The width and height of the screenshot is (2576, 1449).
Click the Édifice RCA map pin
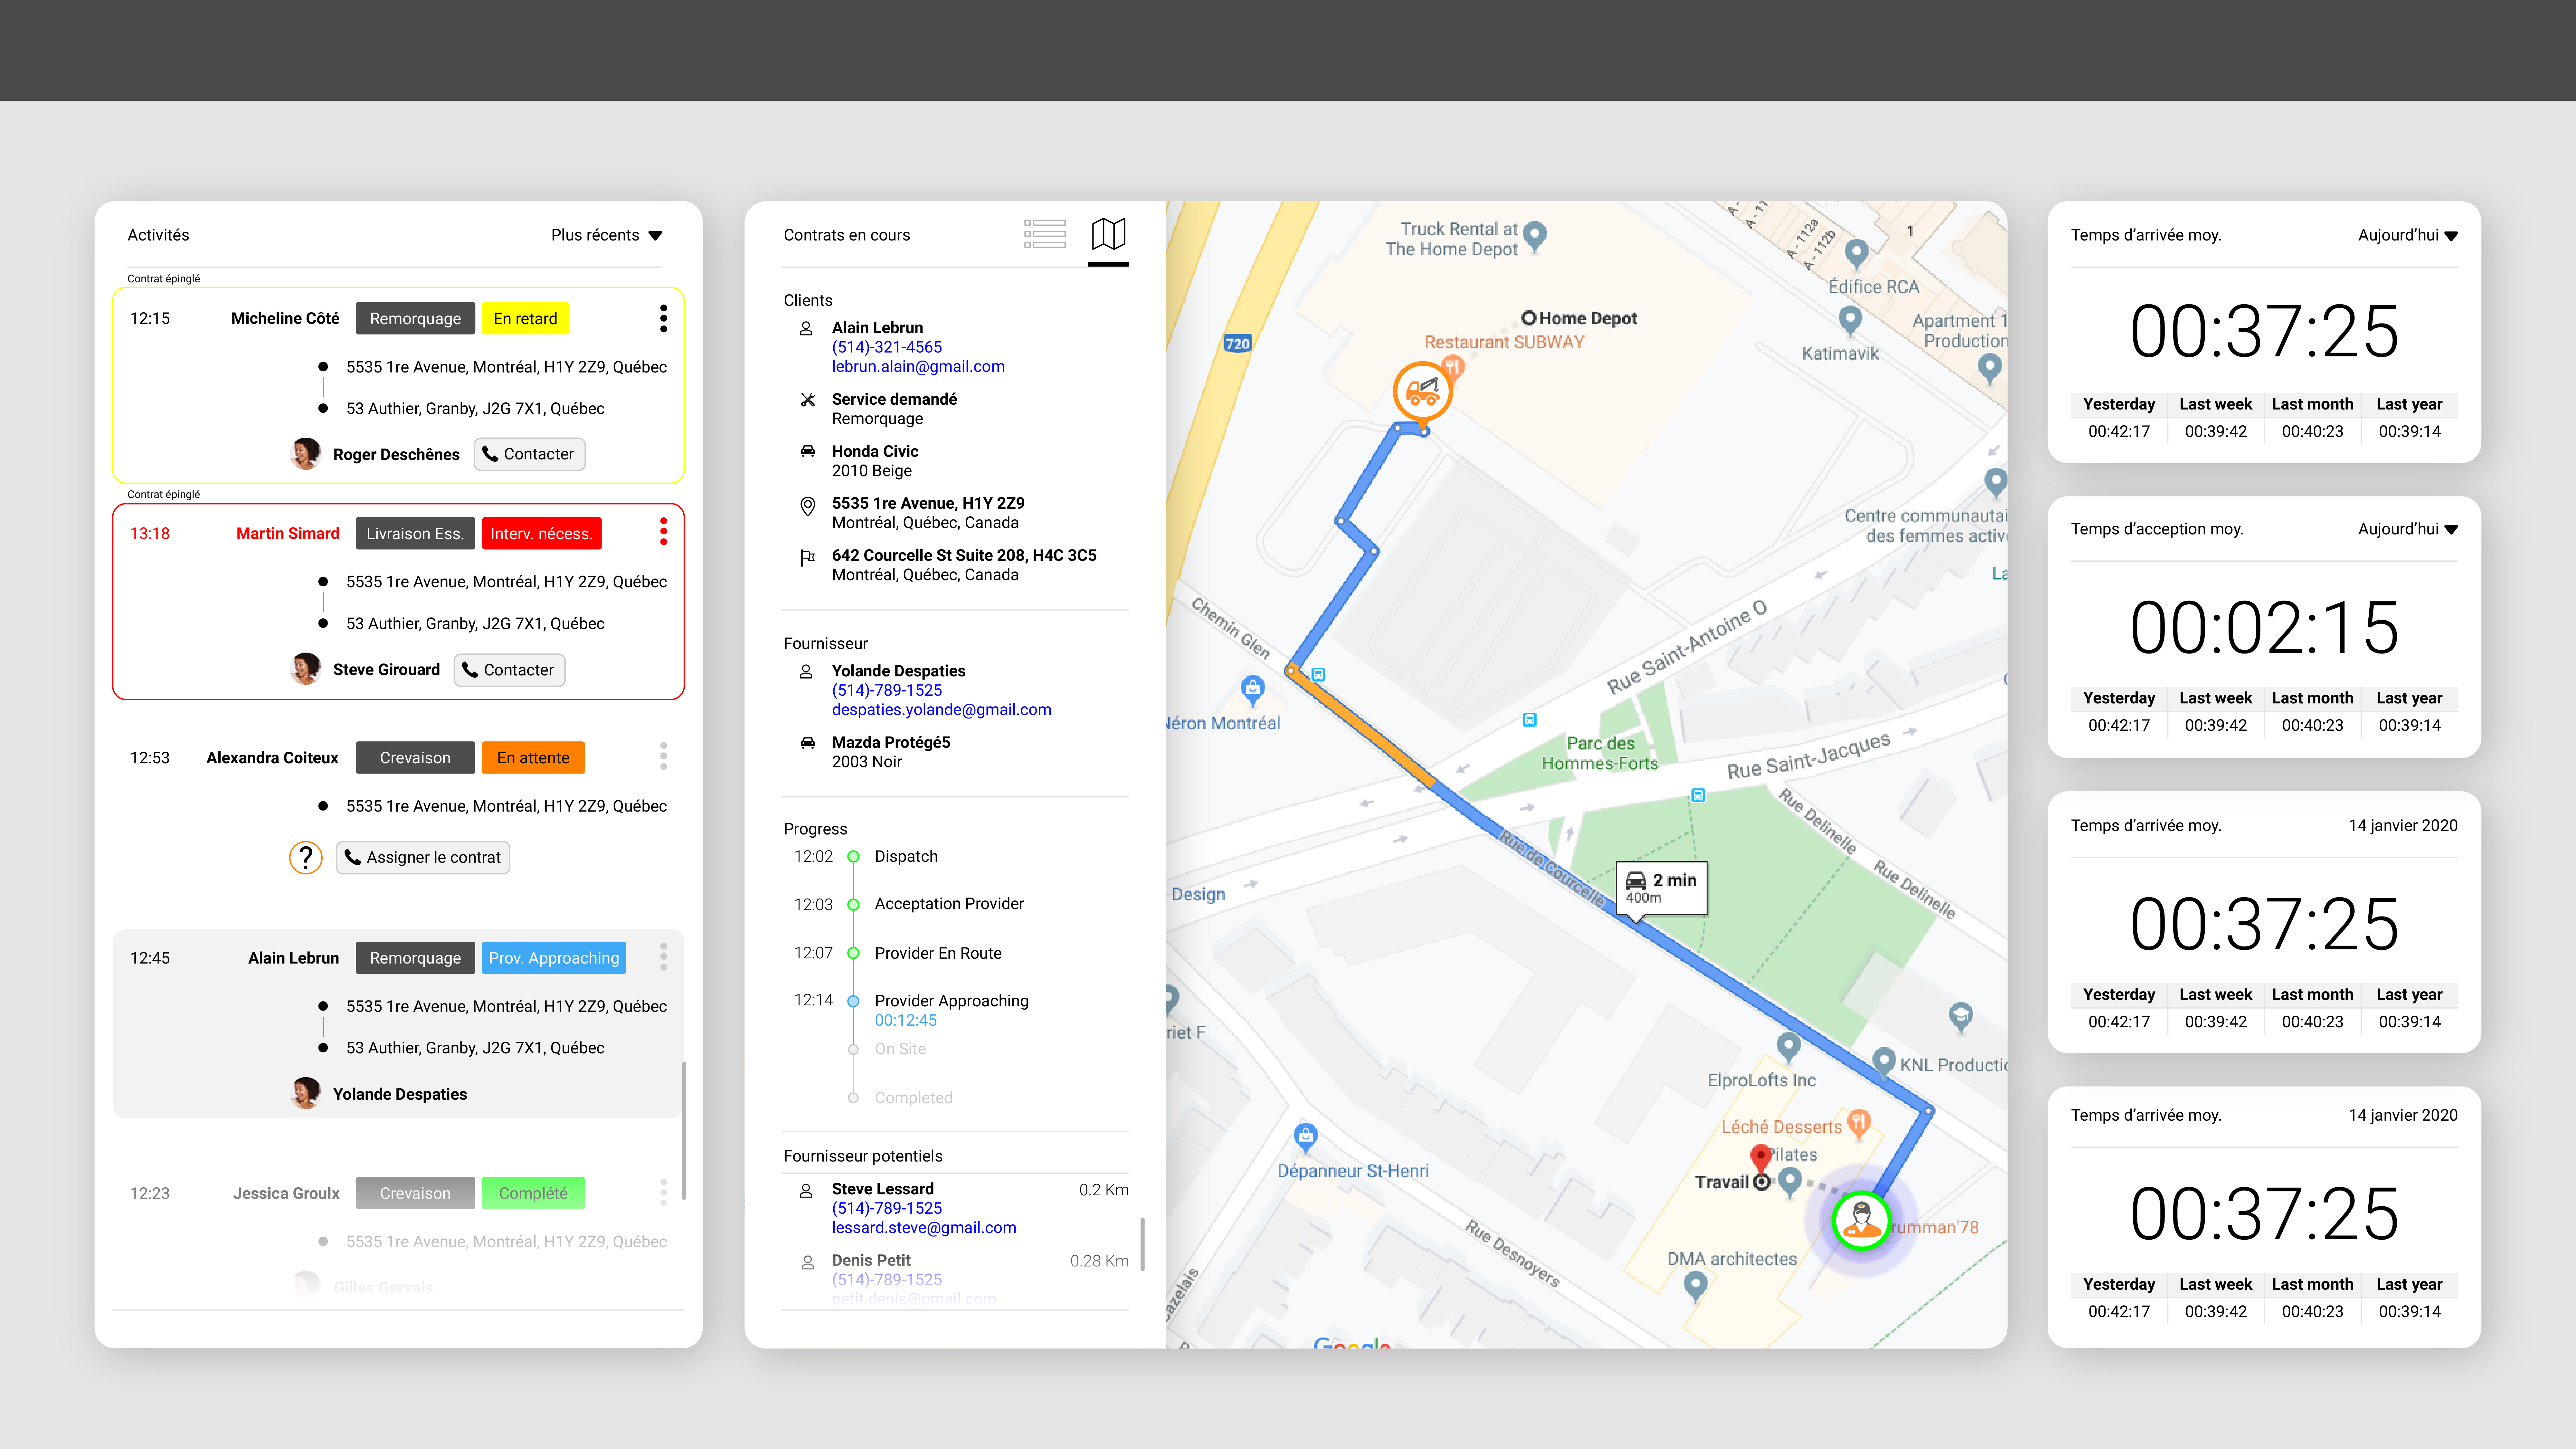(x=1856, y=254)
